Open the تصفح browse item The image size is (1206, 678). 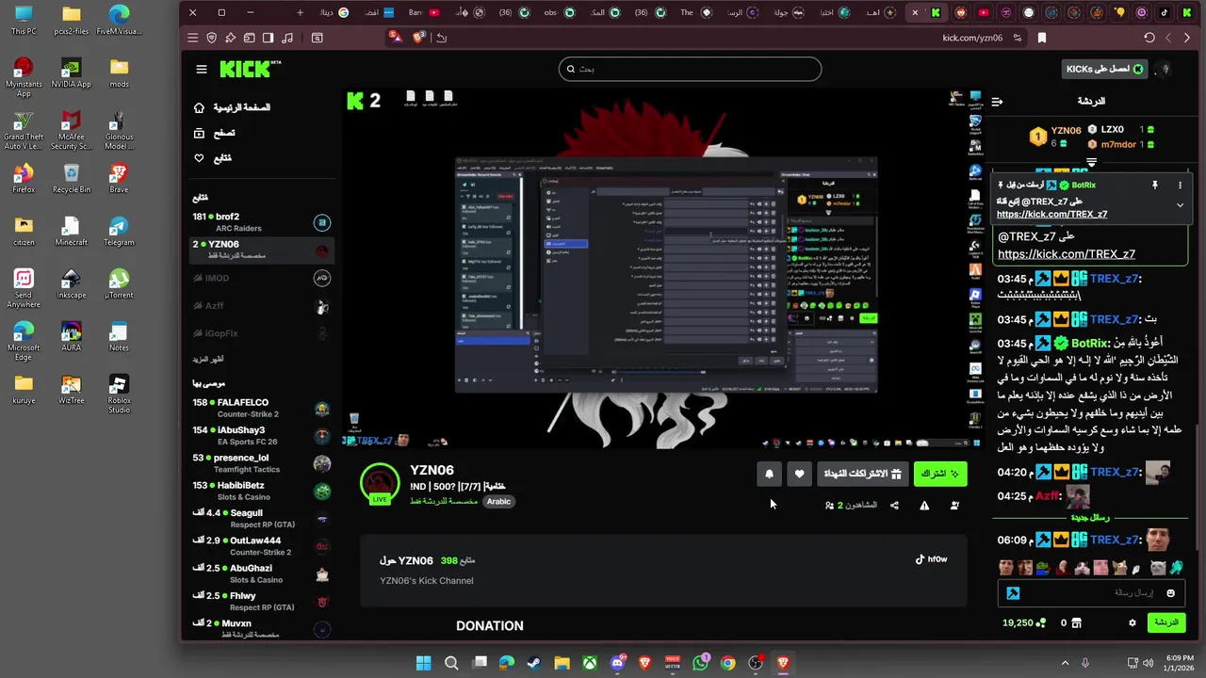pyautogui.click(x=214, y=133)
